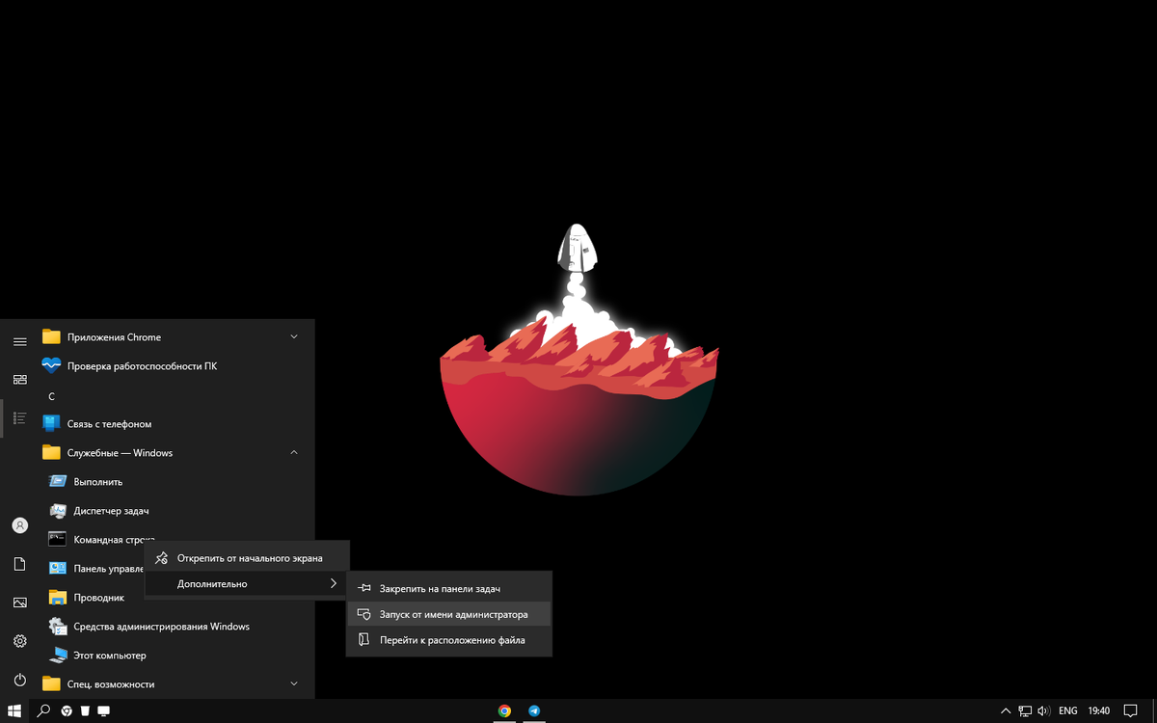
Task: Open the volume speaker tray icon
Action: [x=1043, y=710]
